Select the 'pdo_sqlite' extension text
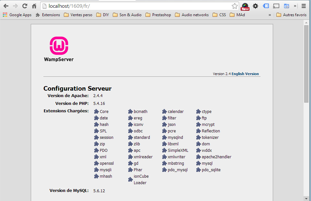This screenshot has width=311, height=201. (x=211, y=170)
